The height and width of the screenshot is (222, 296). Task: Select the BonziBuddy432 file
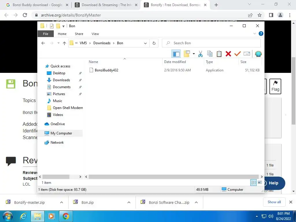(106, 70)
